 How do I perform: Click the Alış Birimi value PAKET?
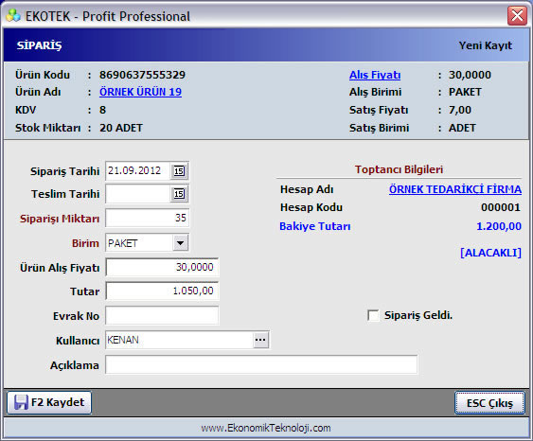tap(465, 92)
